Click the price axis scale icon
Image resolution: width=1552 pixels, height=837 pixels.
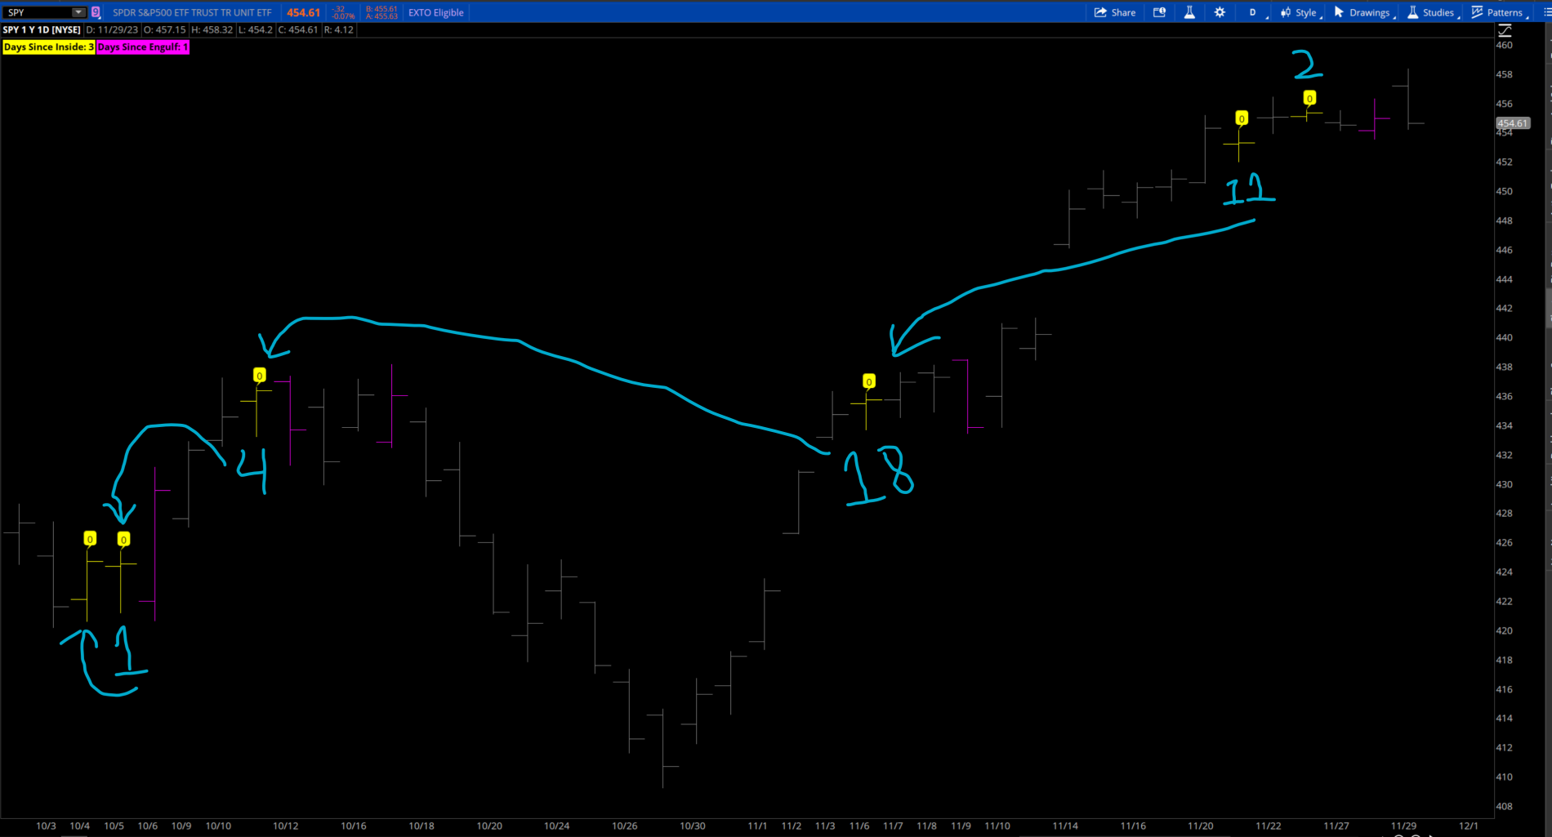[1505, 30]
